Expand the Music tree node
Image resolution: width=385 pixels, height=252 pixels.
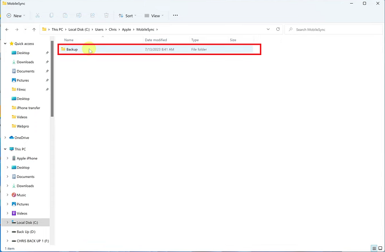7,195
